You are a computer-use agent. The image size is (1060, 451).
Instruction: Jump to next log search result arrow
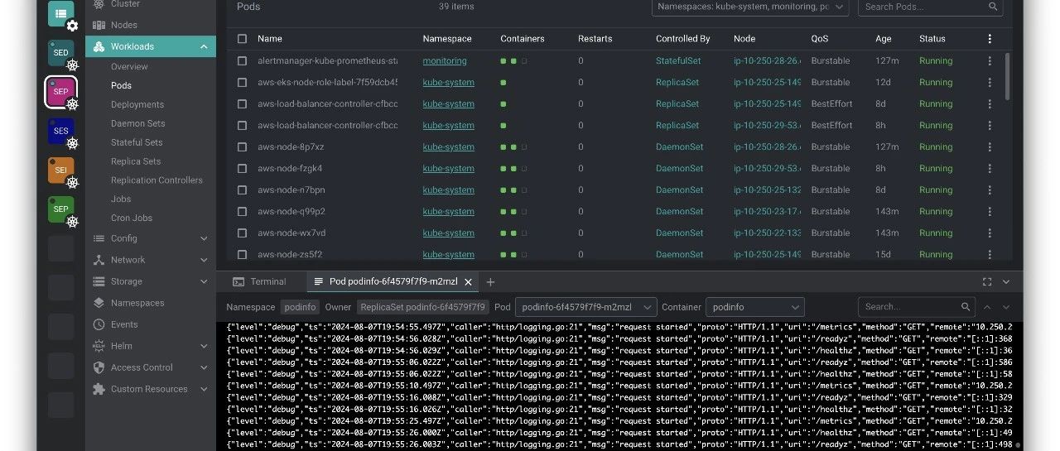click(1006, 307)
